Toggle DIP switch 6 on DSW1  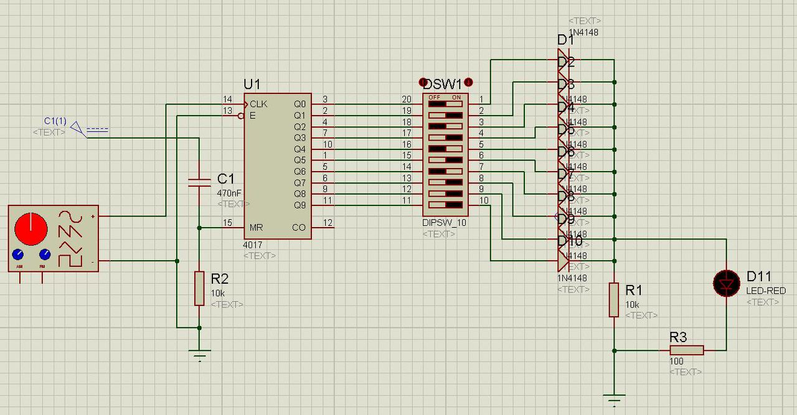point(445,160)
